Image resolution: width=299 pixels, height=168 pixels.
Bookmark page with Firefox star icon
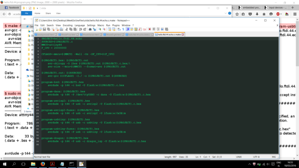pos(237,14)
